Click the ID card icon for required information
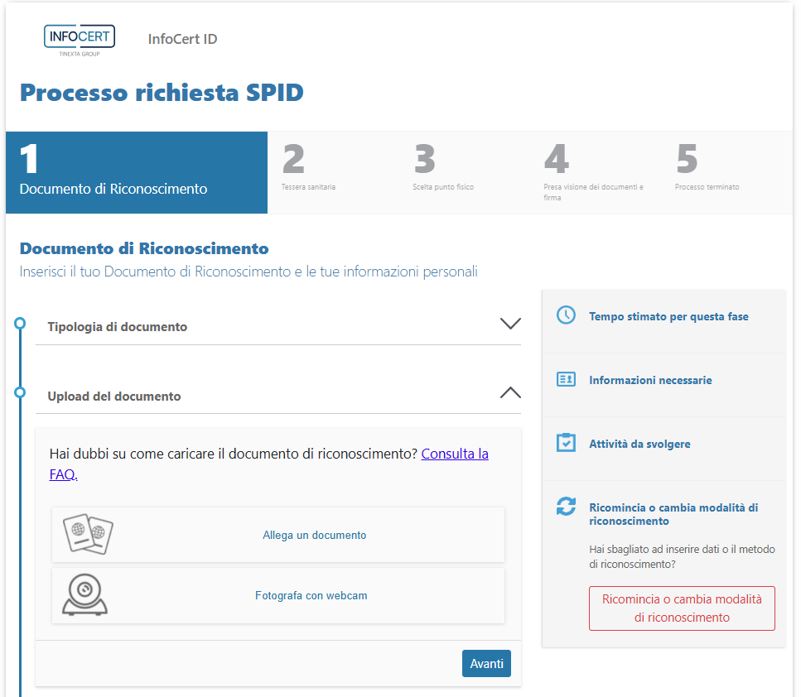The width and height of the screenshot is (801, 697). (x=566, y=379)
